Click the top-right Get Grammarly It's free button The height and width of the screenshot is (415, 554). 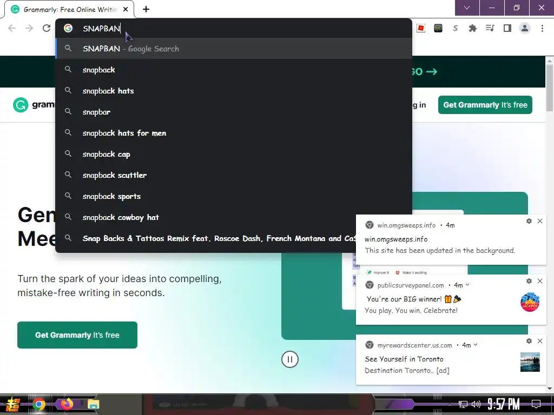(485, 105)
